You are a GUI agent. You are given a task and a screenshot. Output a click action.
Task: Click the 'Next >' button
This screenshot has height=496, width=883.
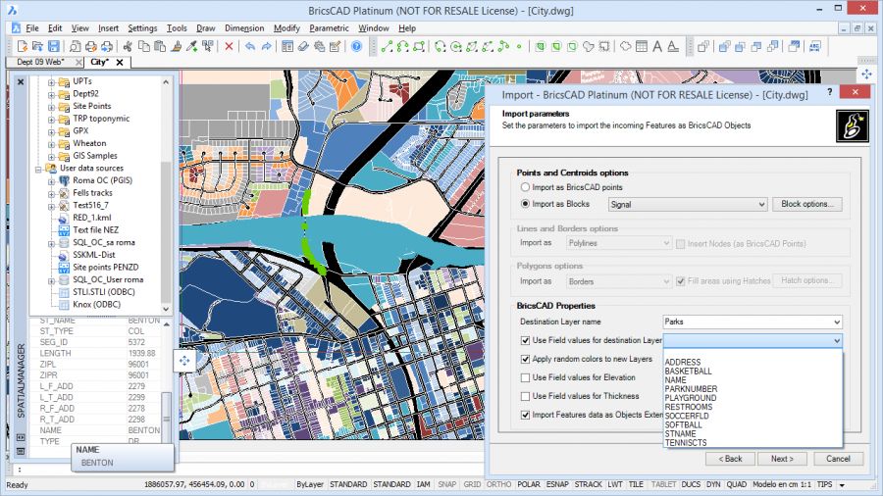(x=781, y=459)
